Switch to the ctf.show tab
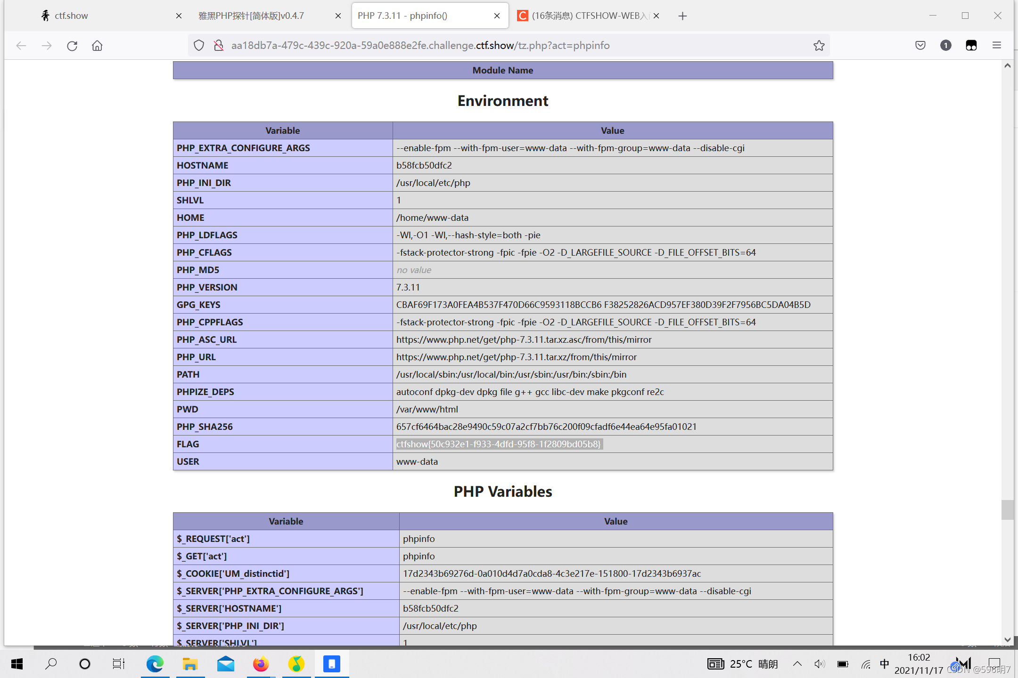The image size is (1018, 678). (111, 16)
